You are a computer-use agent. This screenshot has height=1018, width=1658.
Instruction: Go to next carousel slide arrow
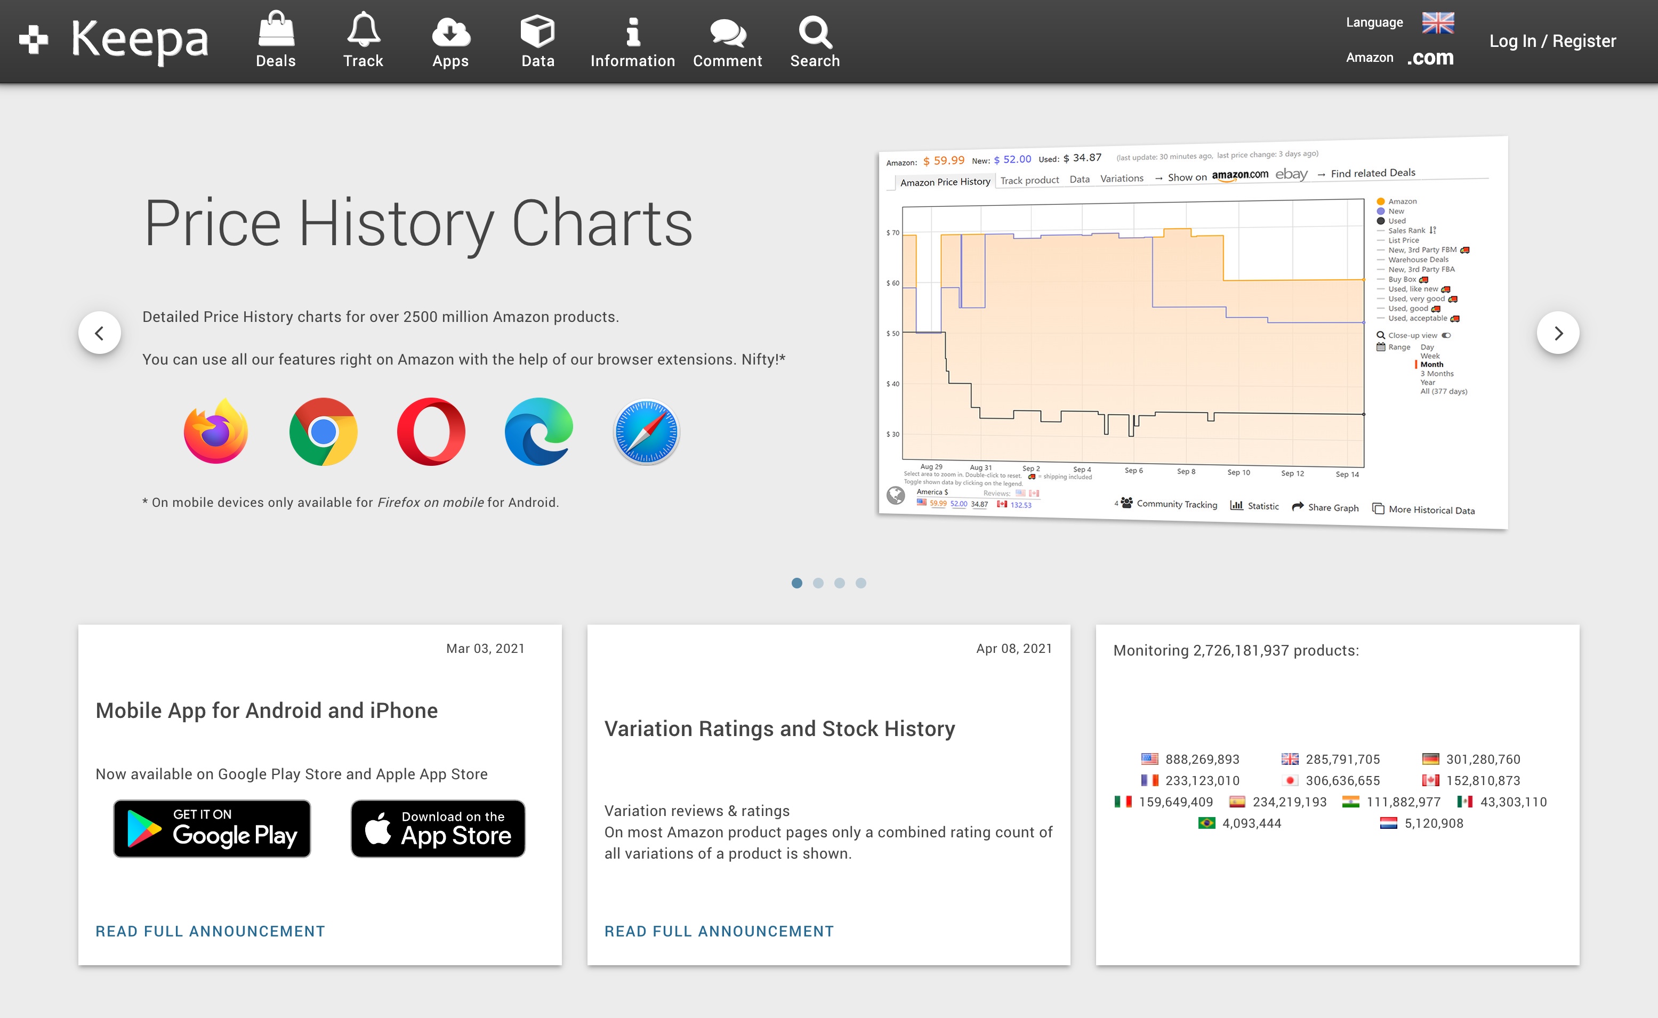(1558, 333)
